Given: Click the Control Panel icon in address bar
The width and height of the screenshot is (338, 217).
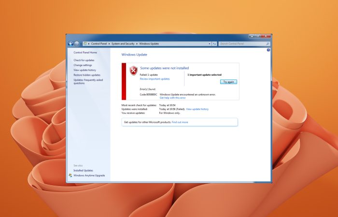Looking at the screenshot, I should click(85, 44).
